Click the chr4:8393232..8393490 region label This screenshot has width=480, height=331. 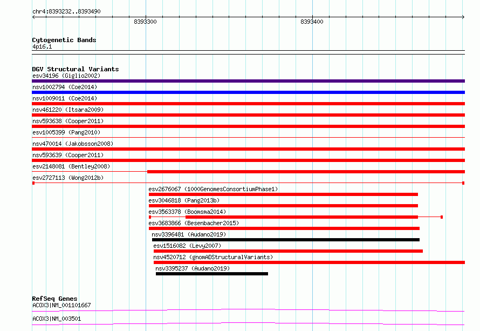(x=66, y=11)
